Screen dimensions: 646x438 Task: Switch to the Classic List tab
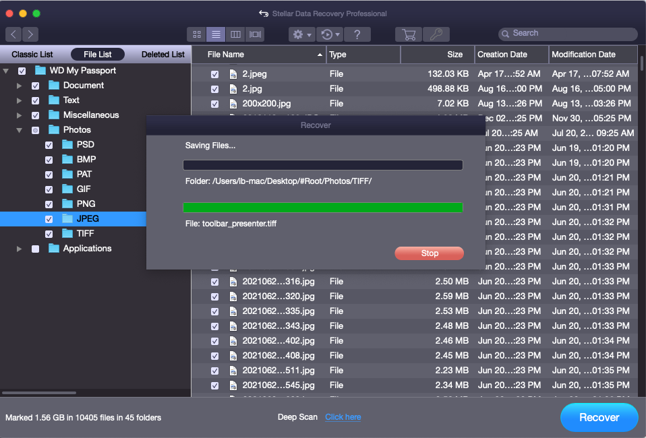(32, 55)
